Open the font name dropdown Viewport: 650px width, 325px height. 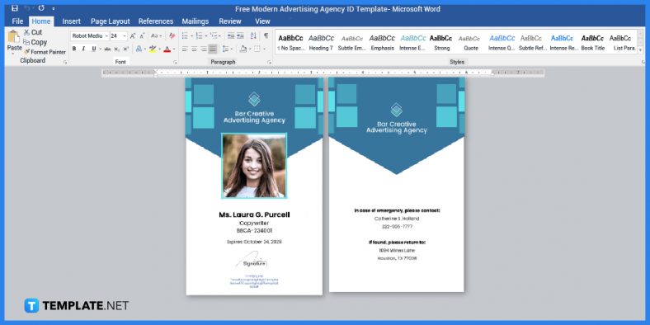point(106,36)
